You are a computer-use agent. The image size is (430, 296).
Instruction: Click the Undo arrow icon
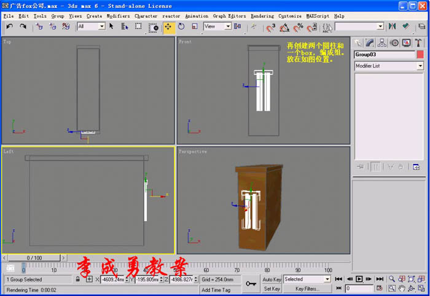pos(10,26)
